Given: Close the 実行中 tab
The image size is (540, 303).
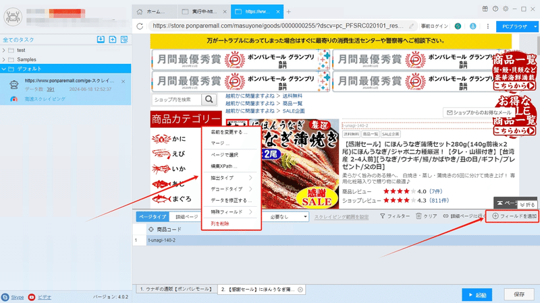Looking at the screenshot, I should click(x=225, y=11).
